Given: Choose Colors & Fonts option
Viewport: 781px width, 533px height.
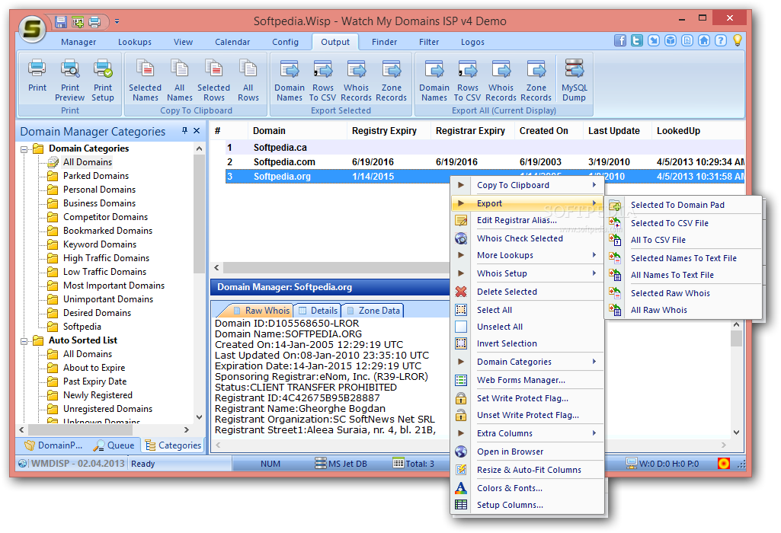Looking at the screenshot, I should pyautogui.click(x=527, y=488).
